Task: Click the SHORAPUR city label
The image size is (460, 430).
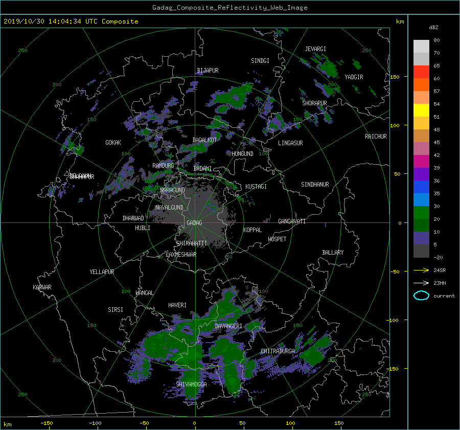Action: coord(314,103)
